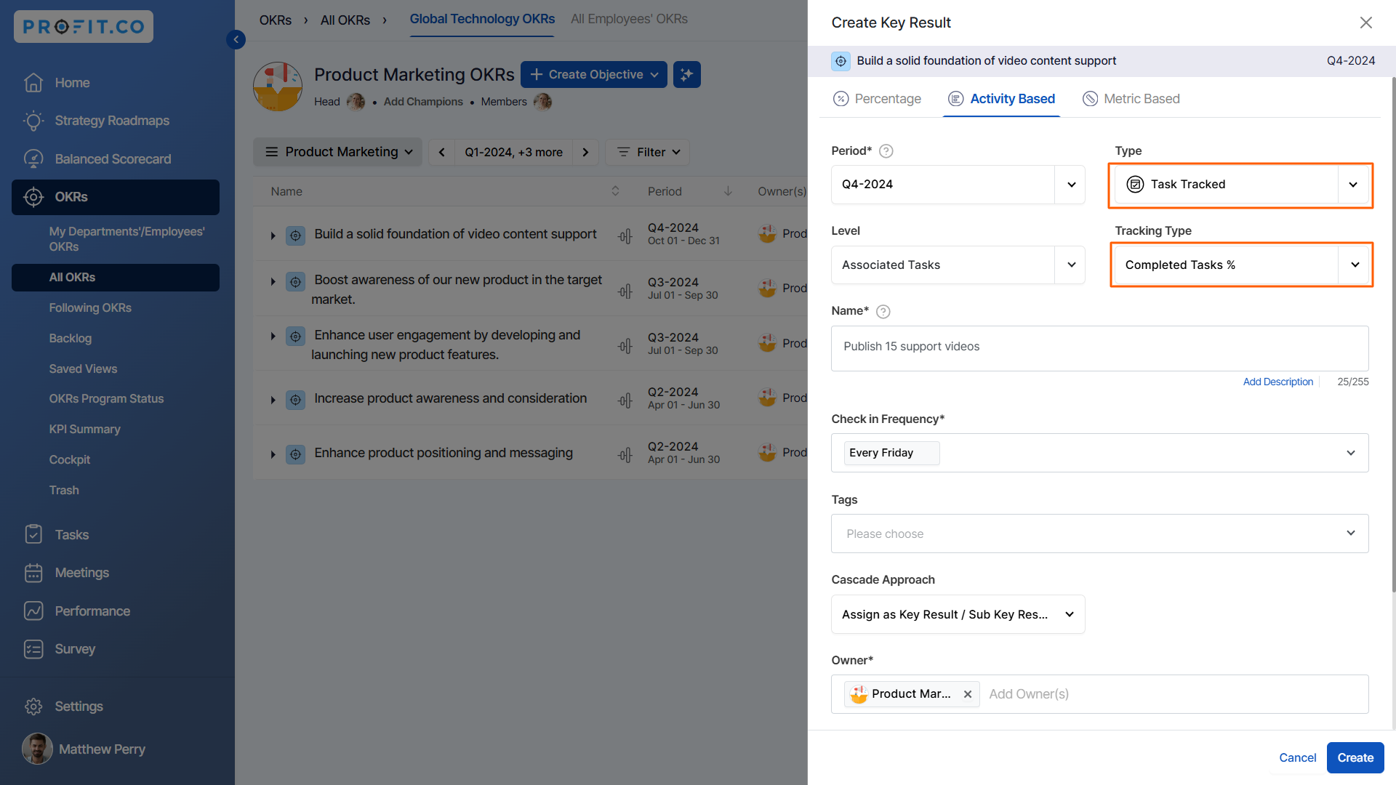Screen dimensions: 1396x785
Task: Click the Add Description link
Action: (1277, 382)
